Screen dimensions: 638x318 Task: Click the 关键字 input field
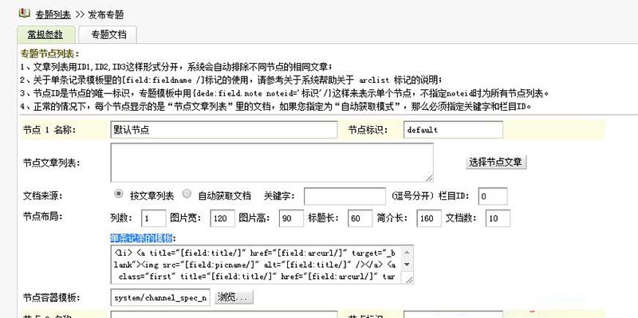[x=345, y=196]
